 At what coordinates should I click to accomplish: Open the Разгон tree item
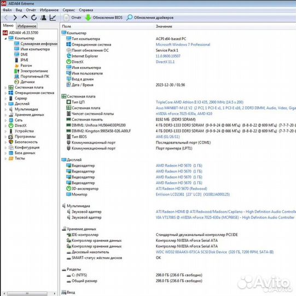coord(26,65)
